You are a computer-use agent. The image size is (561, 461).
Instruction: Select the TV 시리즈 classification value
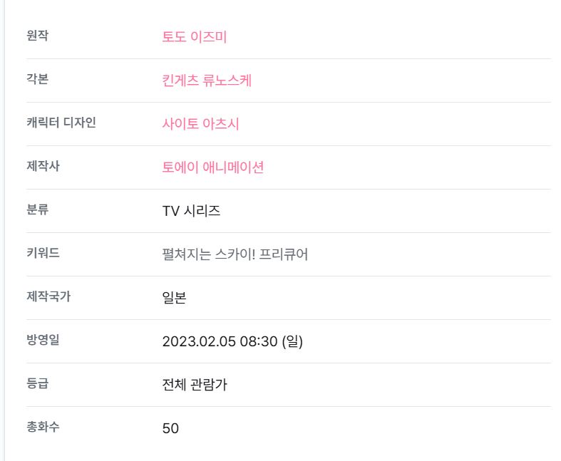click(x=191, y=211)
